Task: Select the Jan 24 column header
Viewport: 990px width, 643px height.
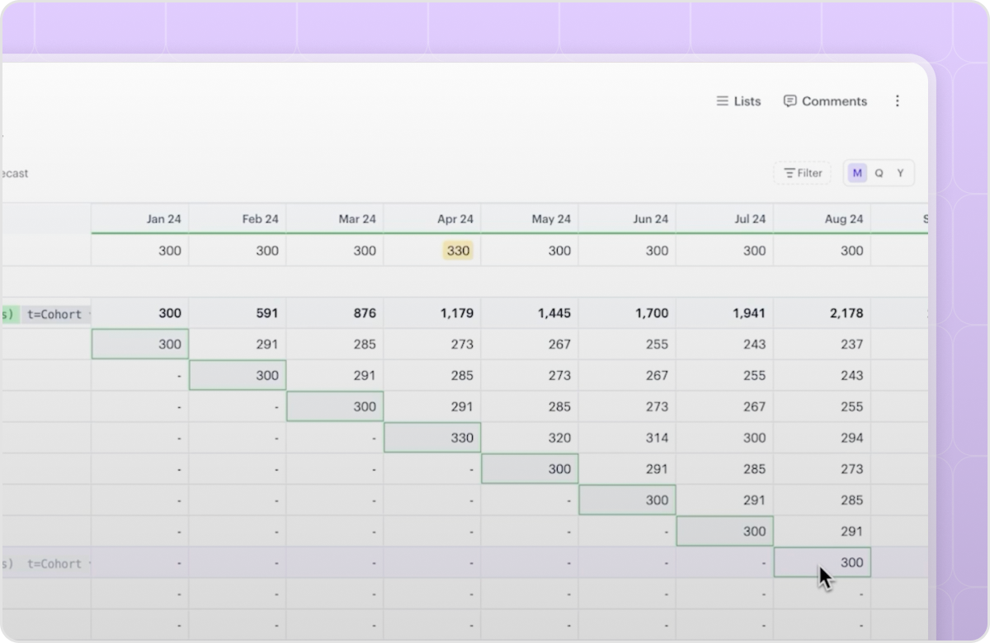Action: point(140,218)
